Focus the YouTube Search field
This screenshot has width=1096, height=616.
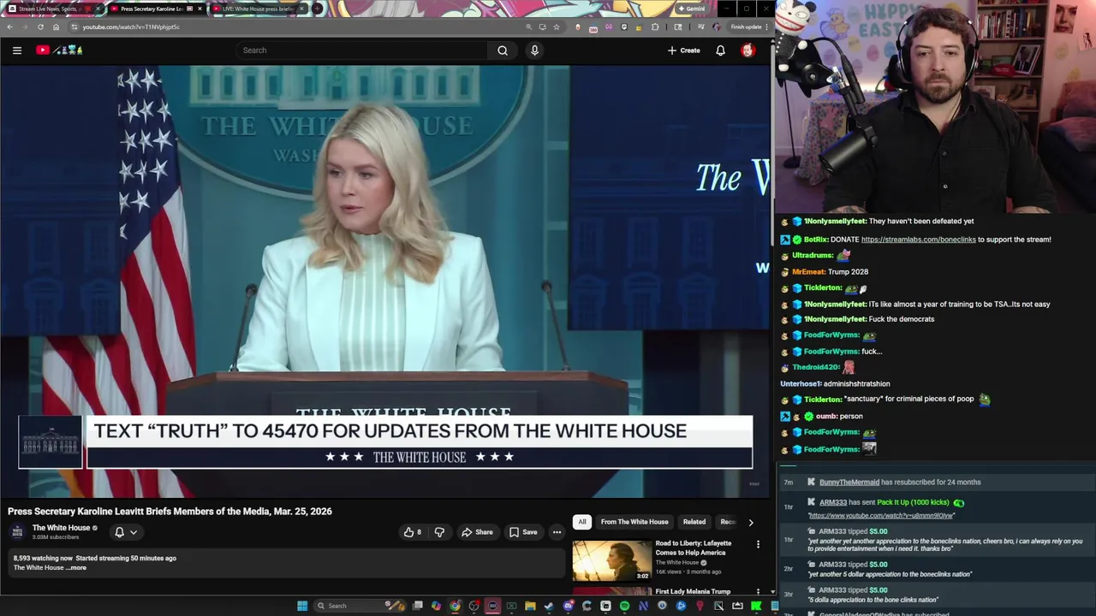(363, 50)
